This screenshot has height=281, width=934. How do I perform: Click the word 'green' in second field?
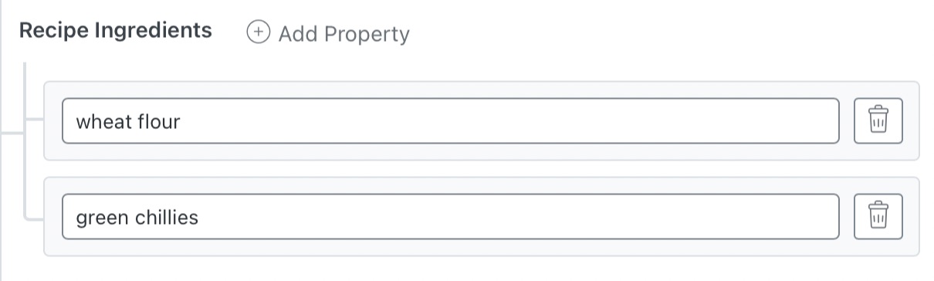103,218
